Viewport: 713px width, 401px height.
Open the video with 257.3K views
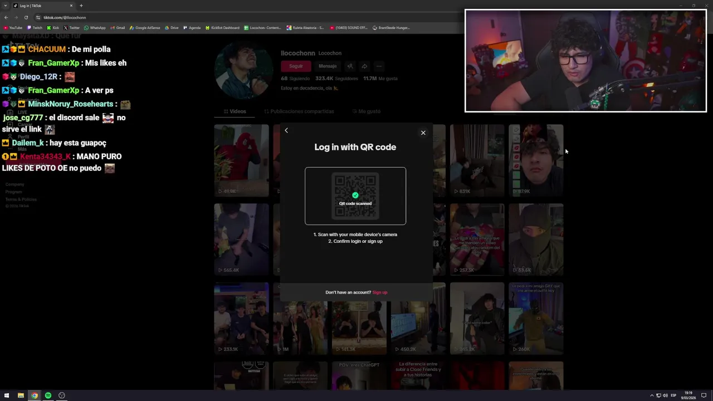477,239
